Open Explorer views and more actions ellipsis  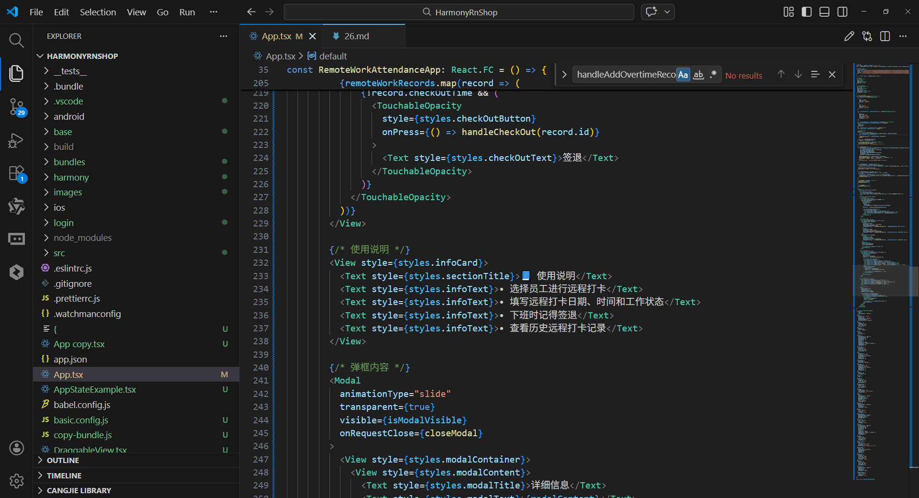(x=224, y=36)
